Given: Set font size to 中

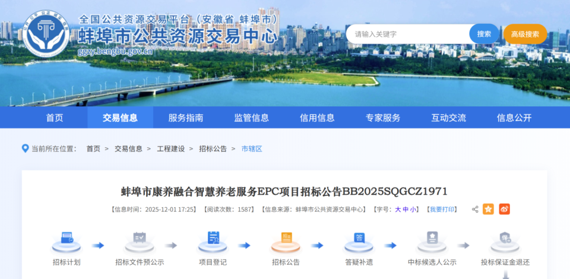Looking at the screenshot, I should (x=406, y=209).
